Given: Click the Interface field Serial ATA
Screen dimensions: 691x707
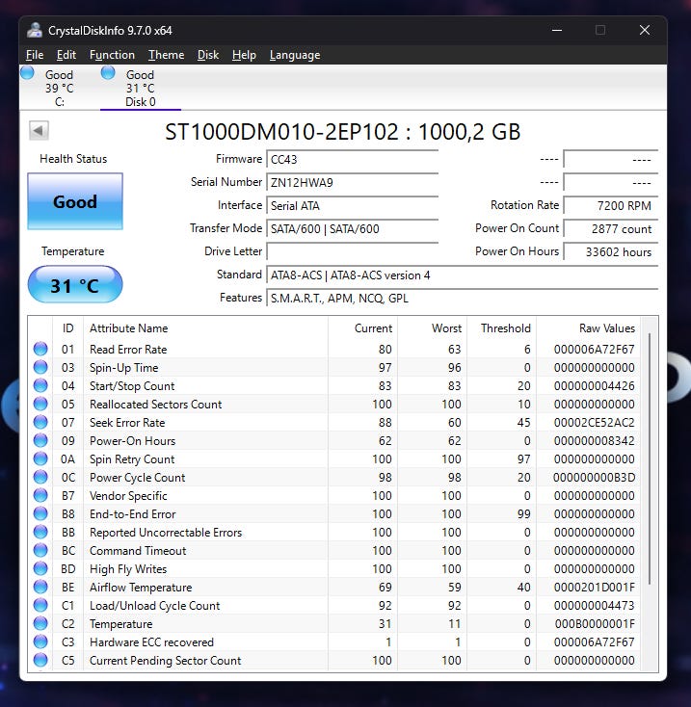Looking at the screenshot, I should (352, 205).
